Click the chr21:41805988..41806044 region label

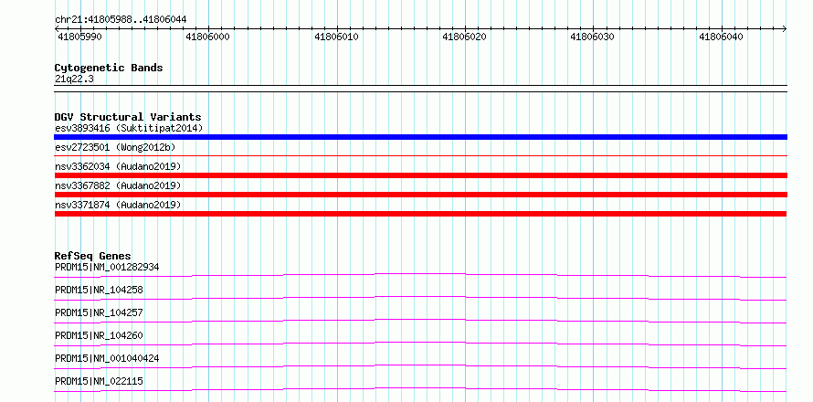[121, 19]
